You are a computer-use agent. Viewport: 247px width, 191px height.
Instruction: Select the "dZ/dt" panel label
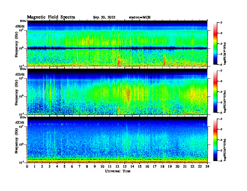coord(20,122)
